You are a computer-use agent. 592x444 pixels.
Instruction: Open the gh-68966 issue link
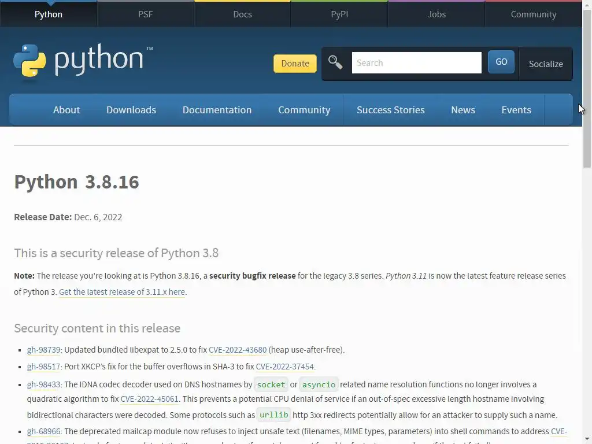coord(43,431)
